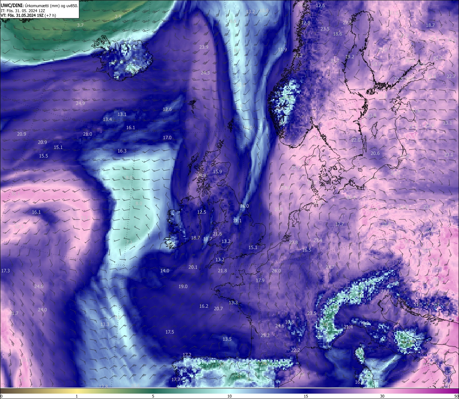
Task: Click the UWC/DINI Úrkomumætti title line
Action: coord(39,6)
